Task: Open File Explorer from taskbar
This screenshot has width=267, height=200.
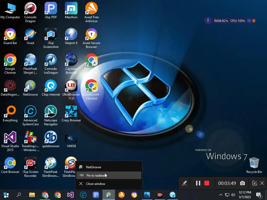Action: click(x=32, y=195)
